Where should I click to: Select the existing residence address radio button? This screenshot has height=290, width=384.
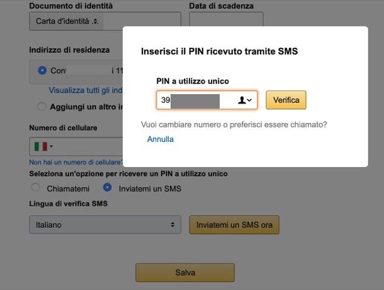42,70
